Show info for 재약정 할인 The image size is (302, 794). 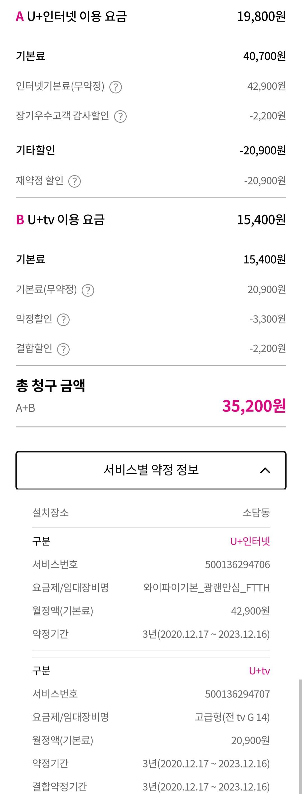(75, 181)
